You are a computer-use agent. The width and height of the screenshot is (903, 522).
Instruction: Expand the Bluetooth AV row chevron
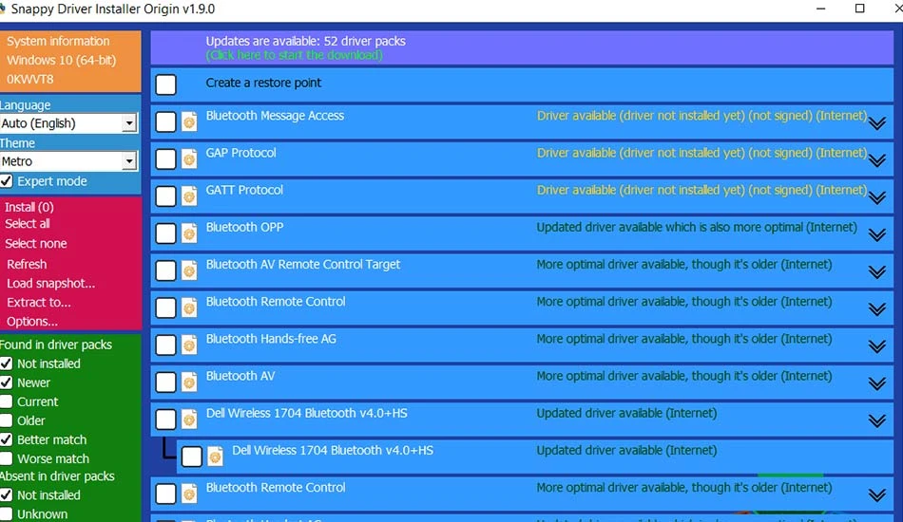[x=877, y=383]
